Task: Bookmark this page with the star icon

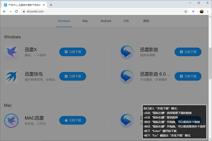Action: click(186, 11)
